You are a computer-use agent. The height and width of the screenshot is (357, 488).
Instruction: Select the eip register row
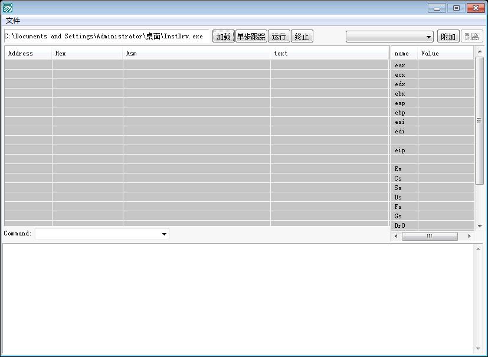pos(433,150)
